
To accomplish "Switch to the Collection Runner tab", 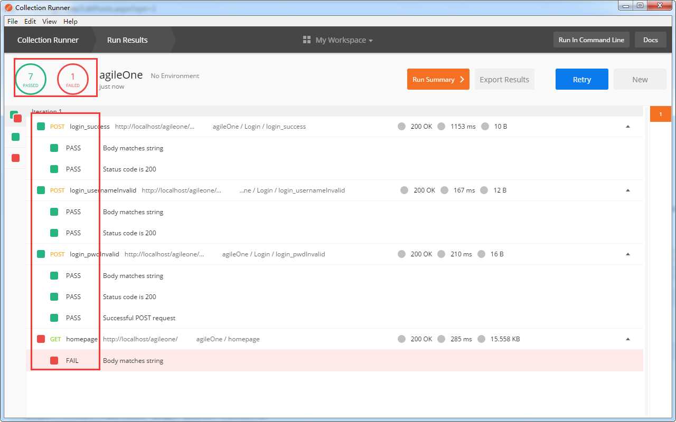I will (48, 40).
